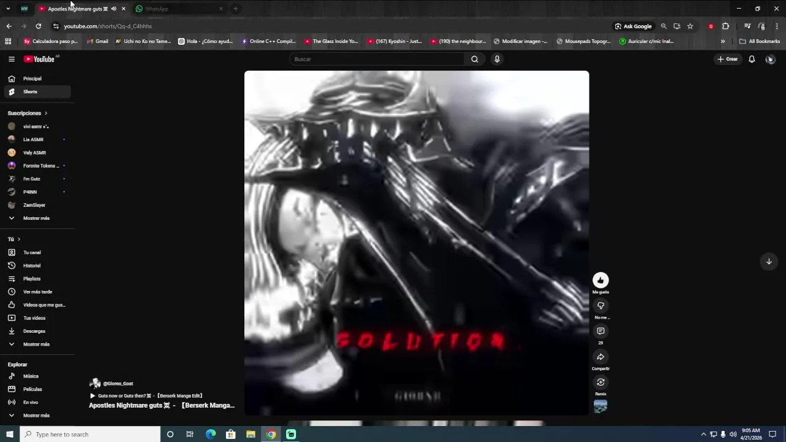
Task: Open Microsoft Edge from the taskbar
Action: pyautogui.click(x=211, y=434)
